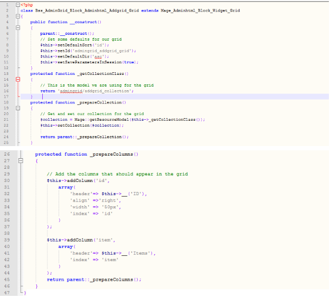331x298 pixels.
Task: Click the setDefaultDir('asc') statement
Action: point(74,56)
